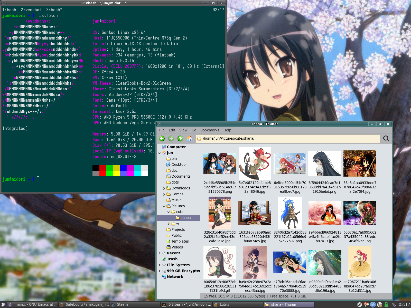Open the View menu in Thunar
Image resolution: width=411 pixels, height=308 pixels.
click(183, 130)
